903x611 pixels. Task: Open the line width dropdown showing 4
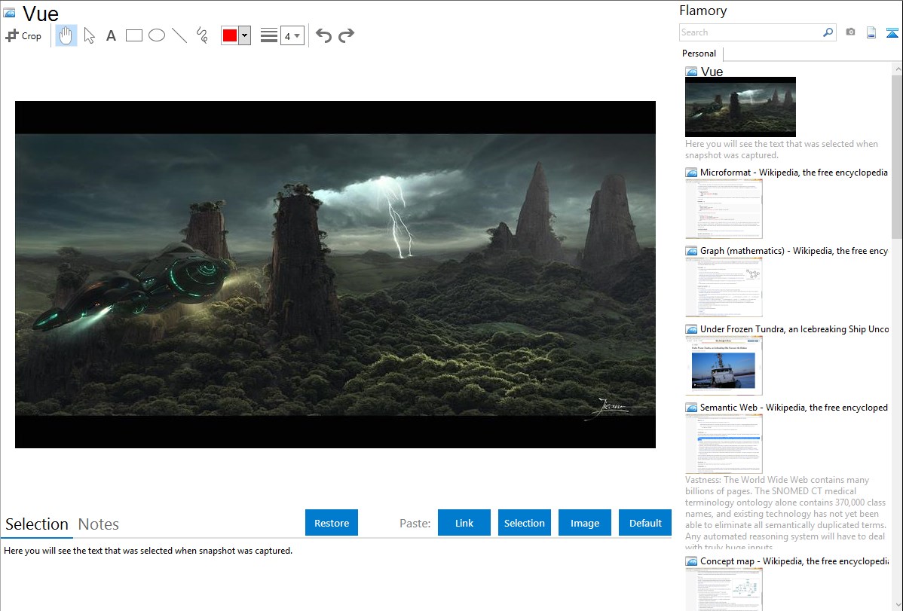(x=292, y=35)
